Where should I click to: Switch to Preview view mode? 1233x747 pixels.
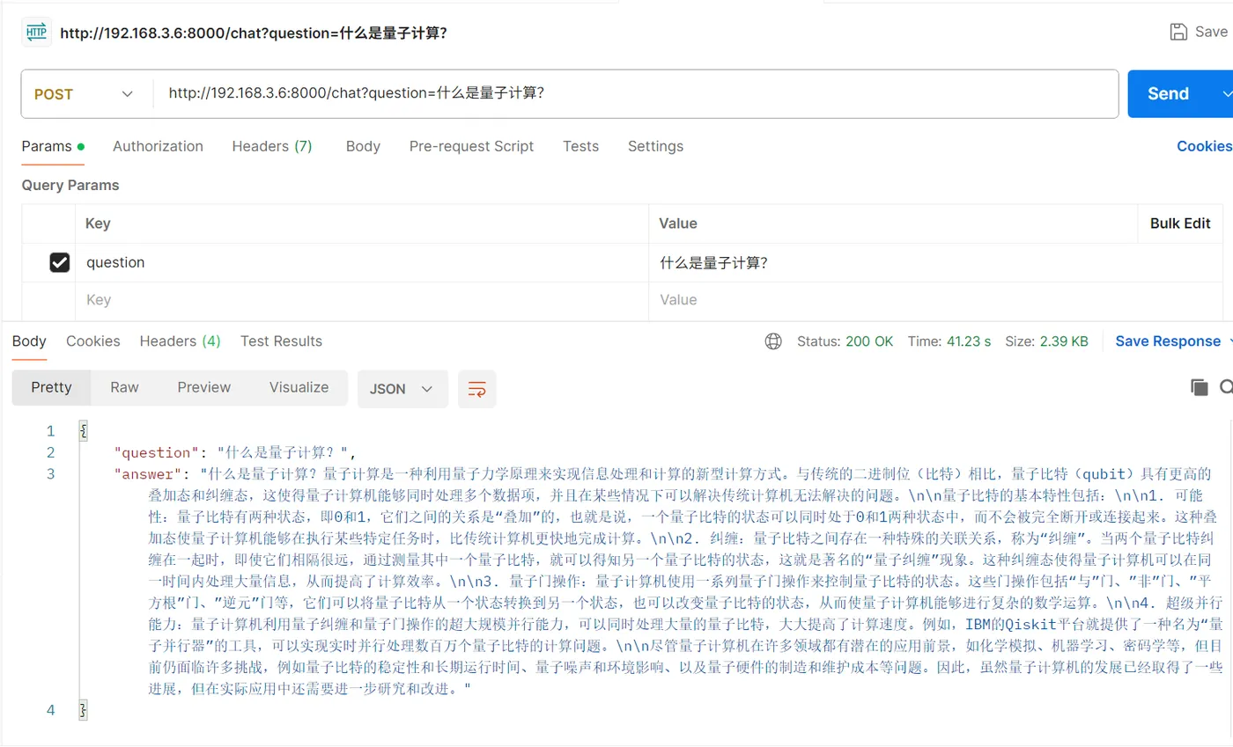(x=203, y=388)
